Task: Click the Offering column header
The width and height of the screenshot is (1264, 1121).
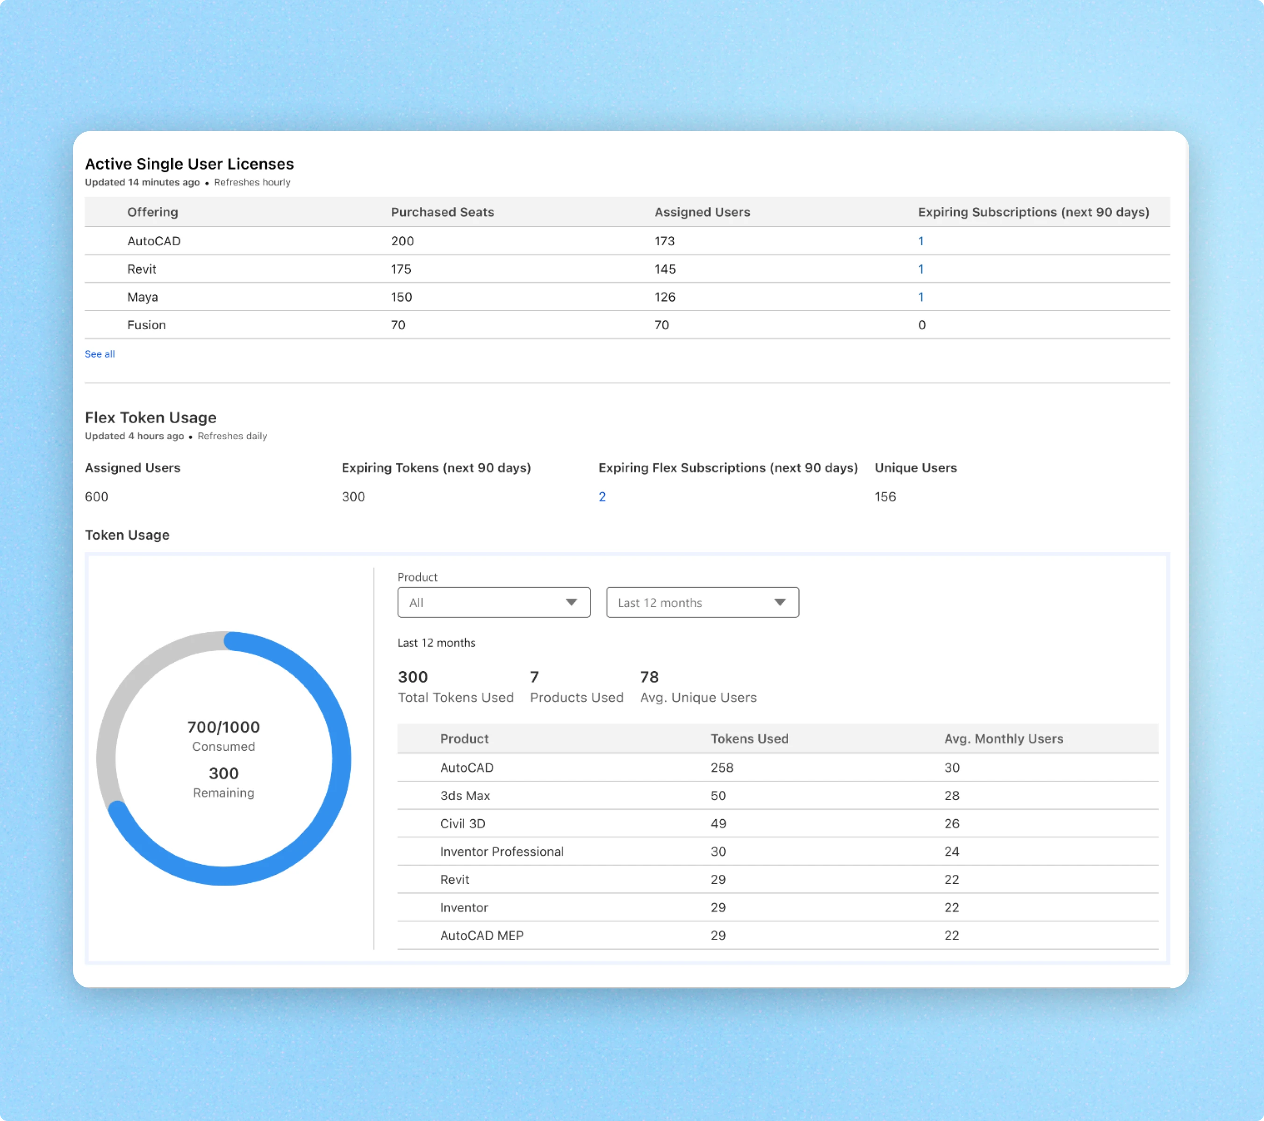Action: 153,212
